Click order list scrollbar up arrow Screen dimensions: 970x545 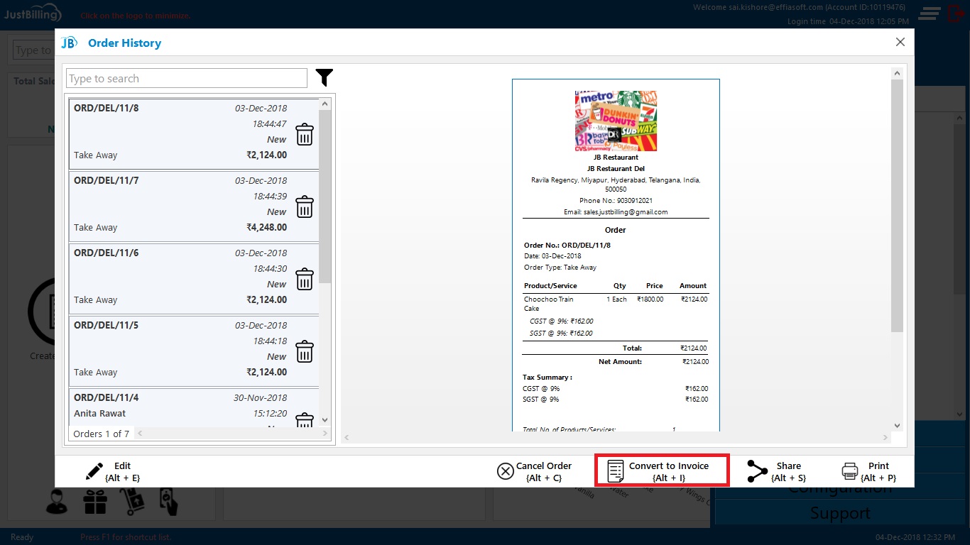[x=325, y=104]
